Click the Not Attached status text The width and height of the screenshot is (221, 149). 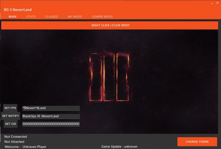coord(14,142)
